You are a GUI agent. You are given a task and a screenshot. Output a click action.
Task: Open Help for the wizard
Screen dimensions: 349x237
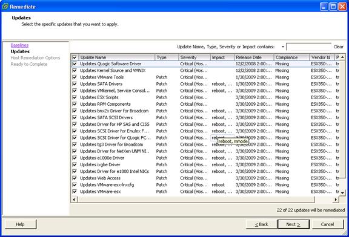pos(20,224)
